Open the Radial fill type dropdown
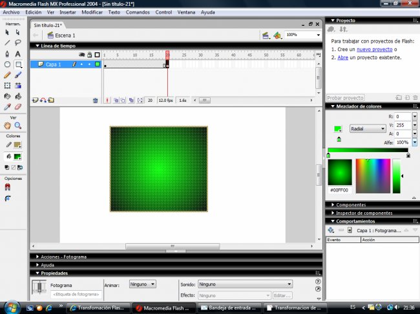 pyautogui.click(x=367, y=129)
